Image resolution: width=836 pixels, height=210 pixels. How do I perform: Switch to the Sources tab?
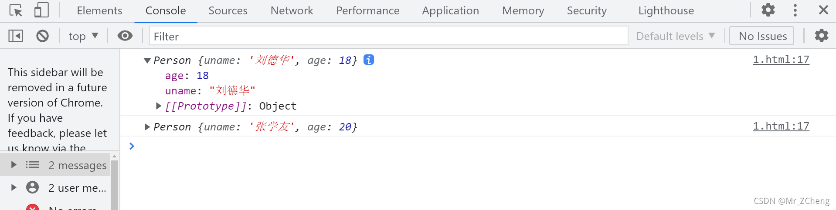coord(228,10)
